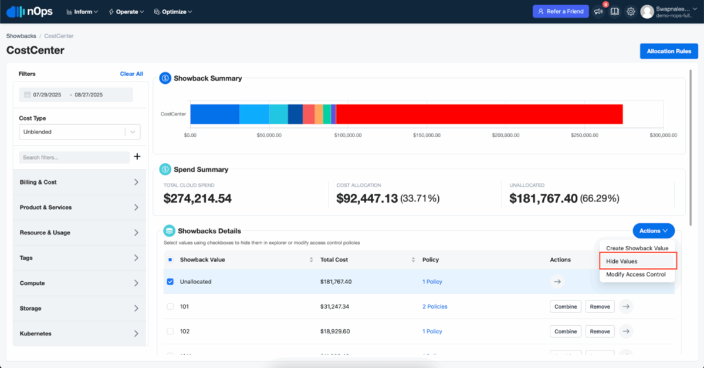Open the Cost Type Unblended dropdown
The height and width of the screenshot is (368, 704).
[x=80, y=132]
